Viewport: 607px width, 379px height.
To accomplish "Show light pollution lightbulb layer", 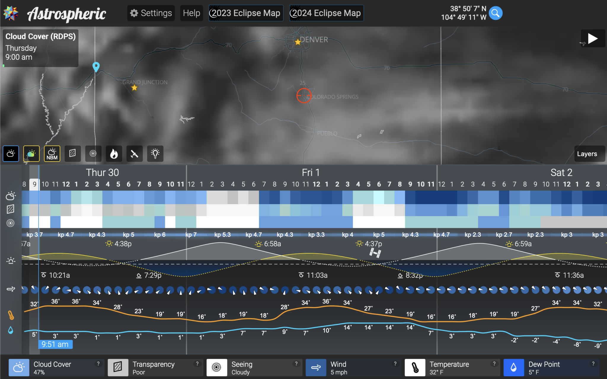I will [x=155, y=153].
